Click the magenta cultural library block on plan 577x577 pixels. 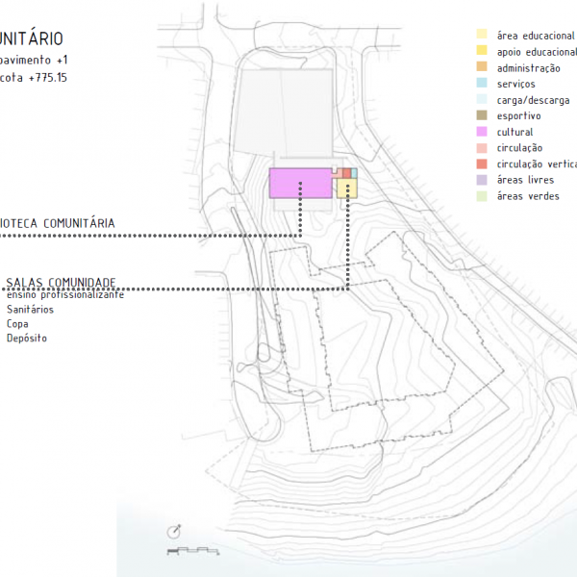pyautogui.click(x=301, y=184)
